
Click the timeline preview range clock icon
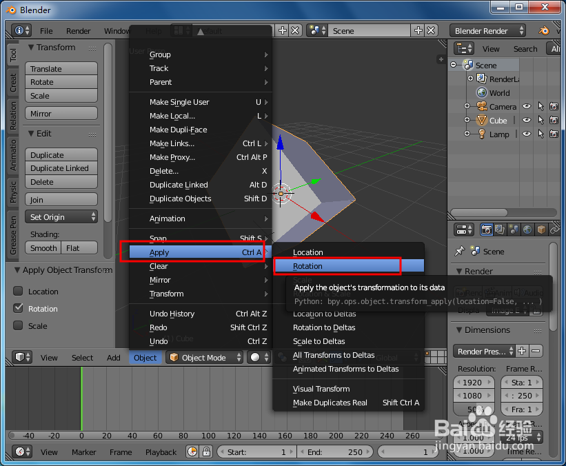(x=193, y=452)
